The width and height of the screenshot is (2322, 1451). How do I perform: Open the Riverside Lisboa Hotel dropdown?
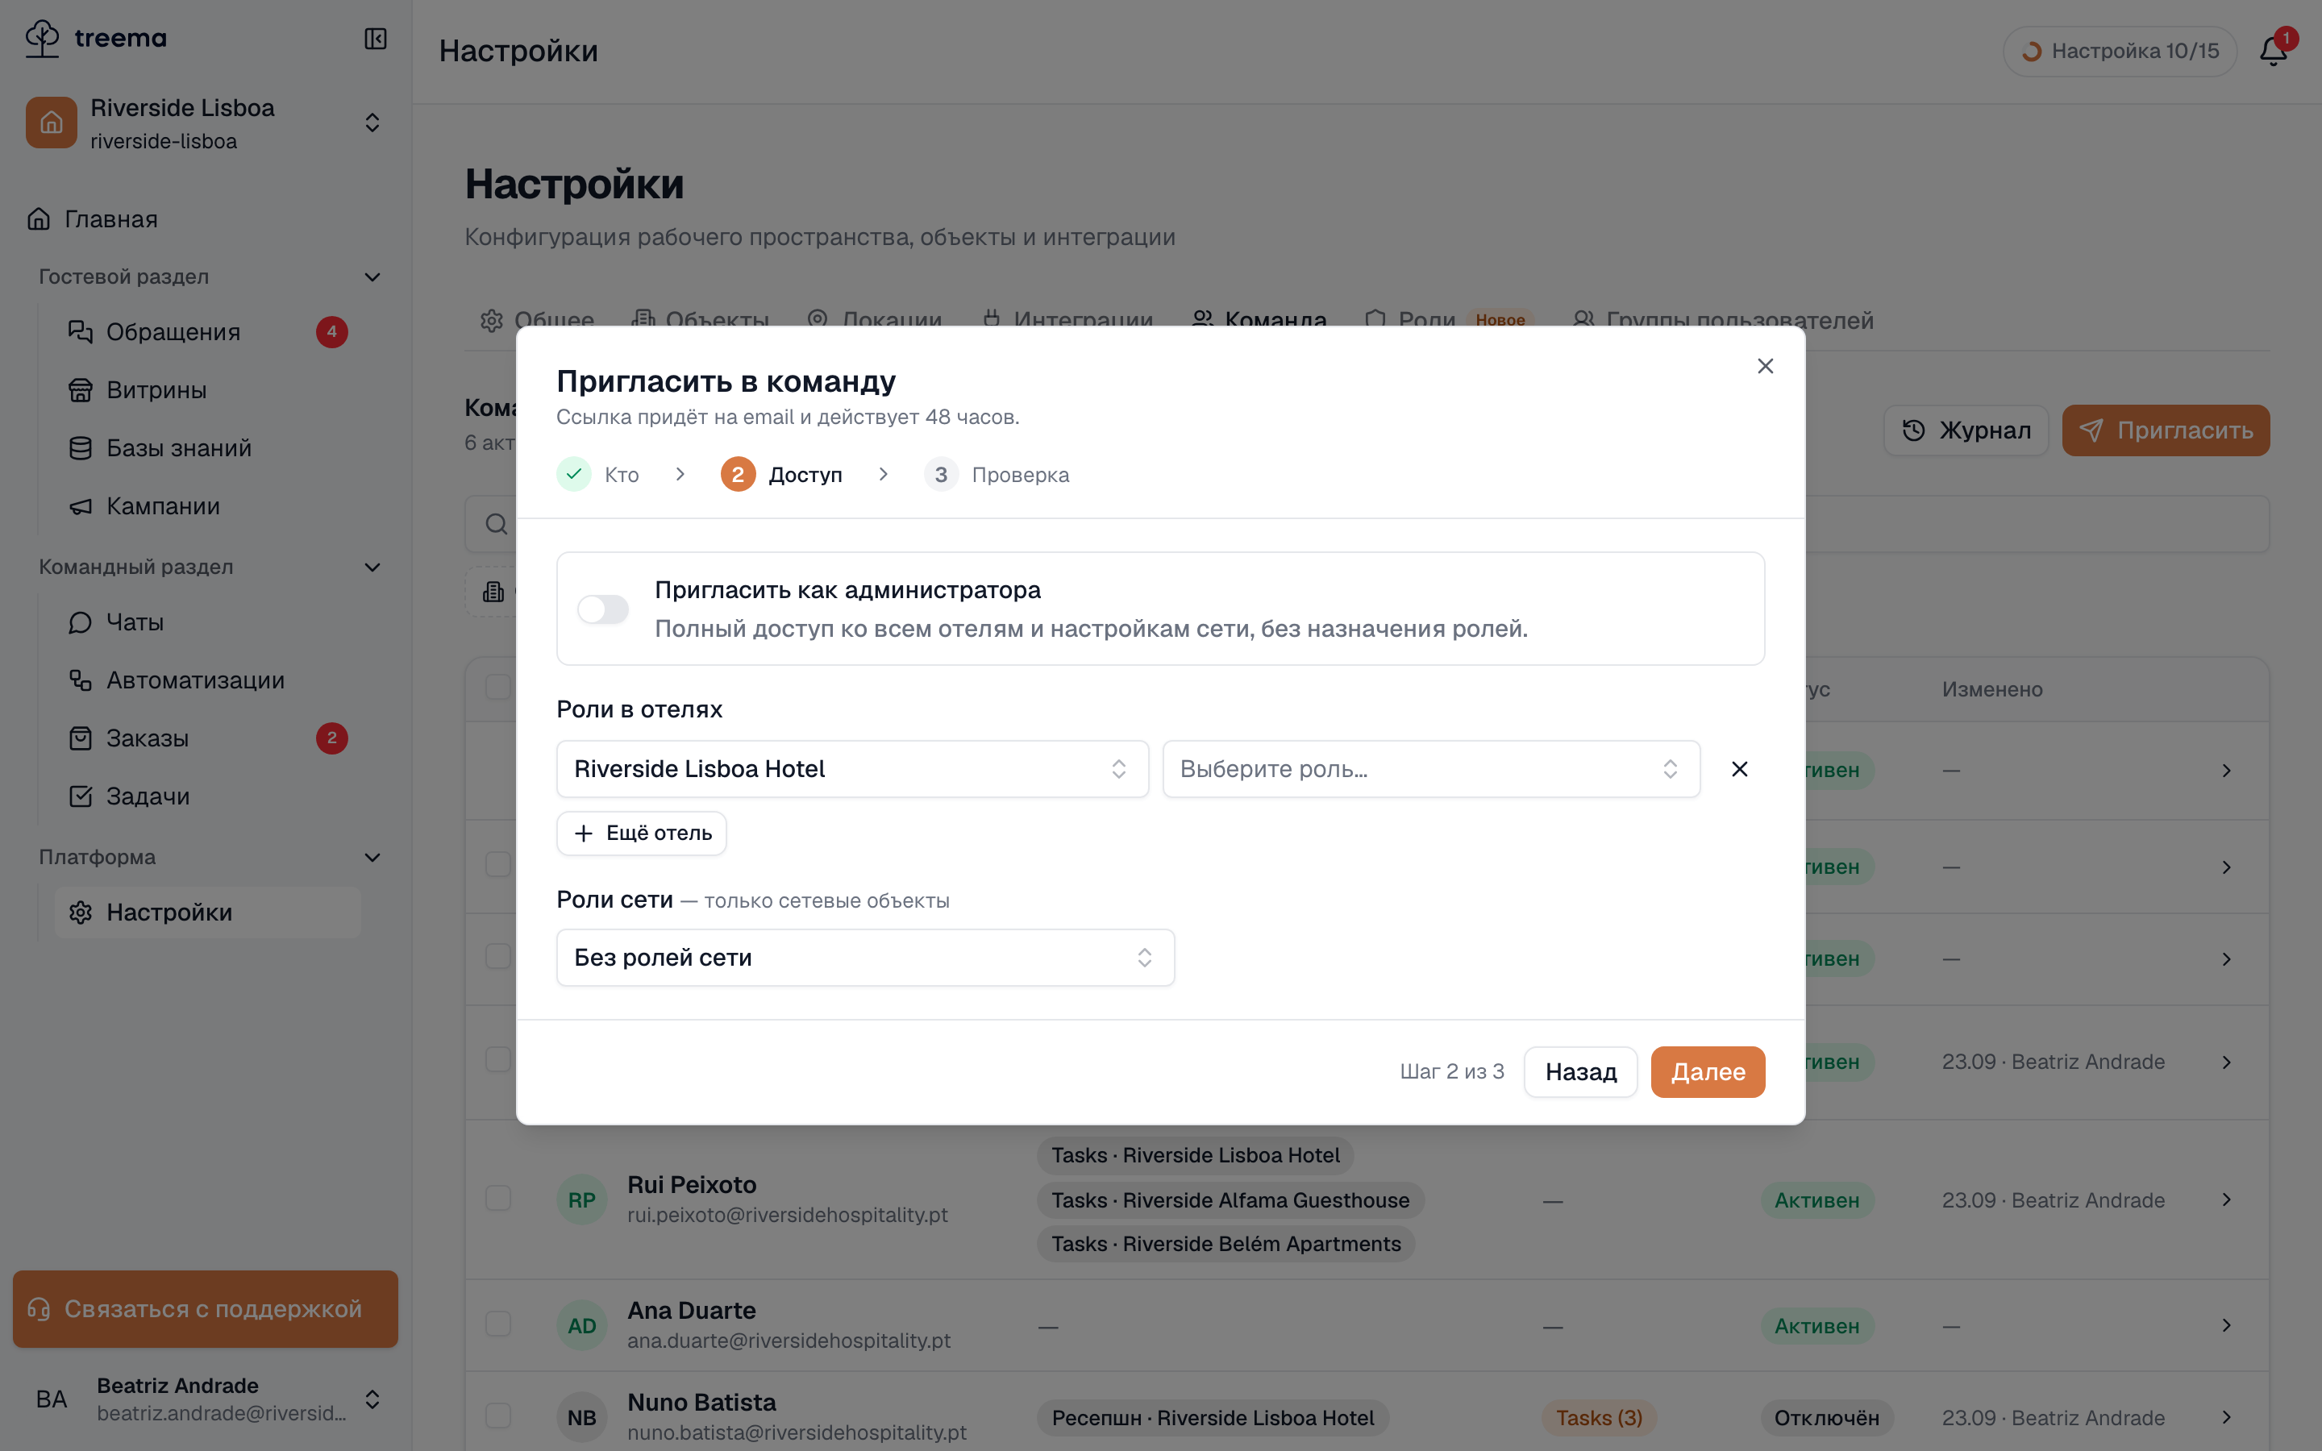[852, 769]
